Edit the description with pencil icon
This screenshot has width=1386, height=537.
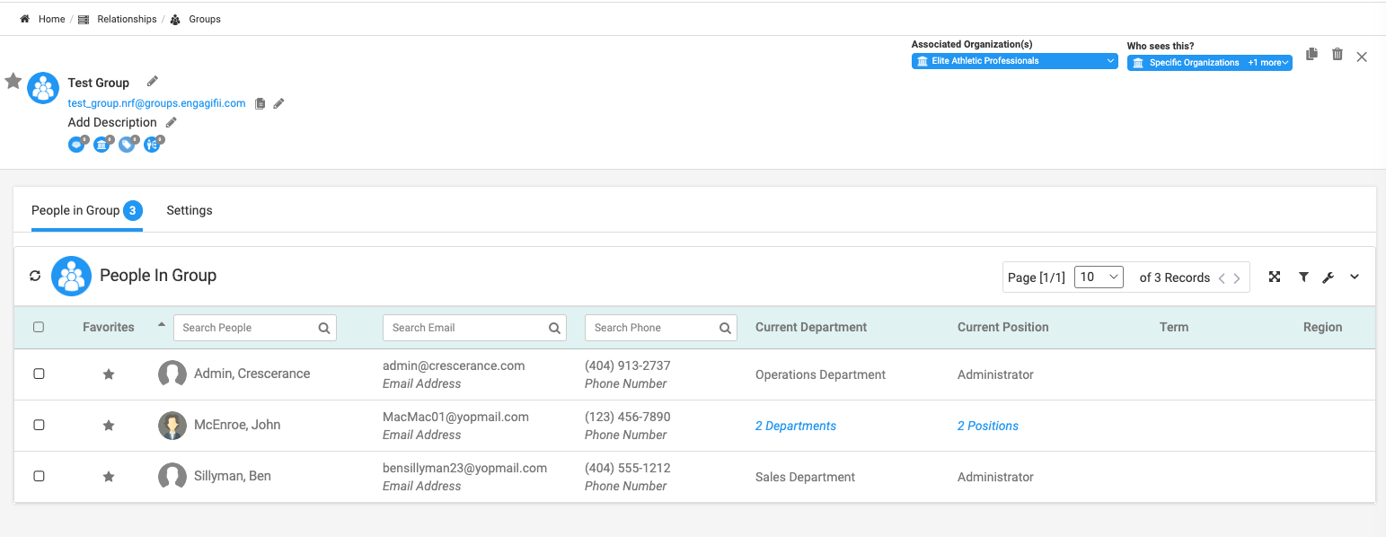pos(172,122)
